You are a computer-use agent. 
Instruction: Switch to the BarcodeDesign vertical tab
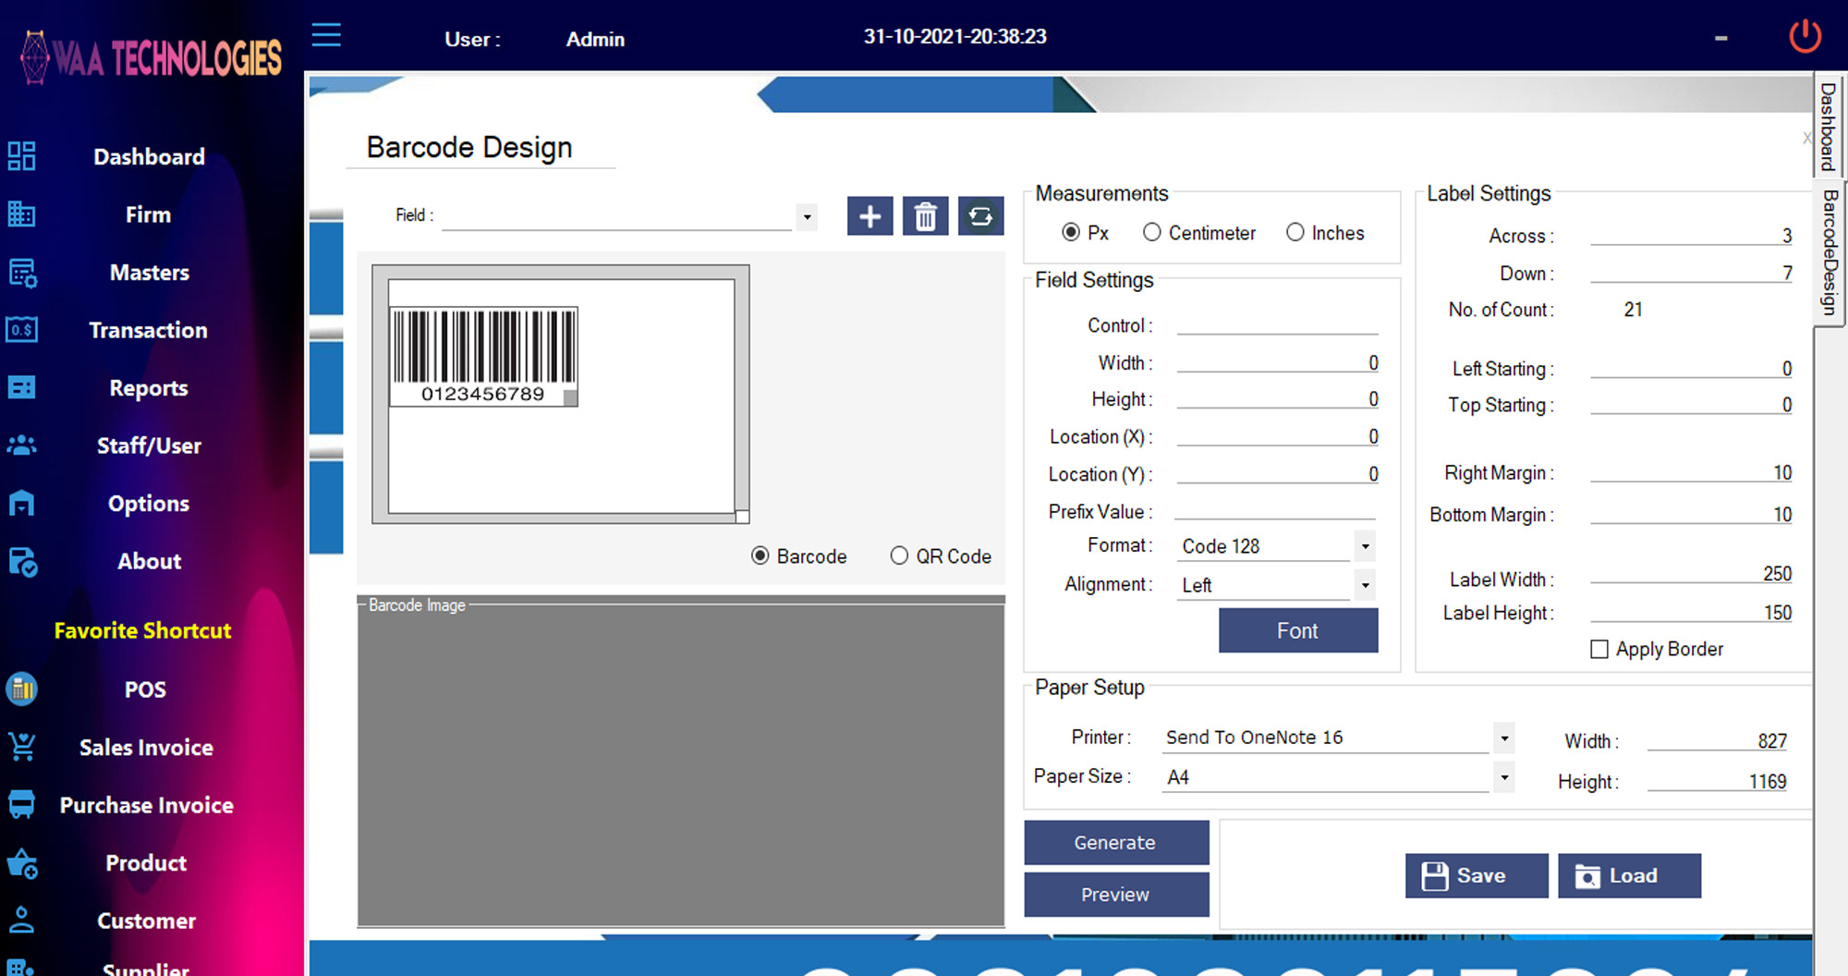pos(1829,252)
